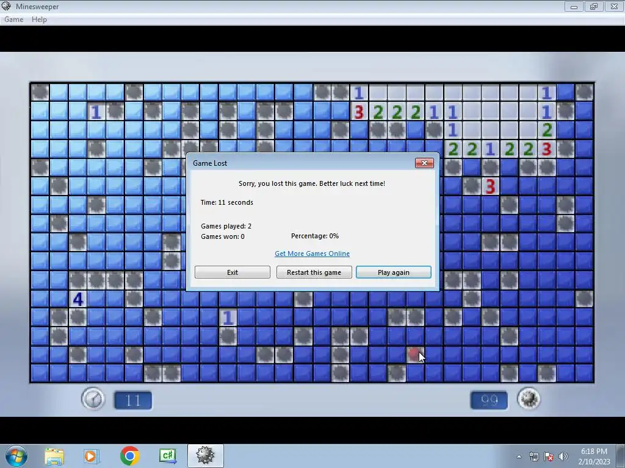Launch Windows Media Player from taskbar

pyautogui.click(x=90, y=456)
